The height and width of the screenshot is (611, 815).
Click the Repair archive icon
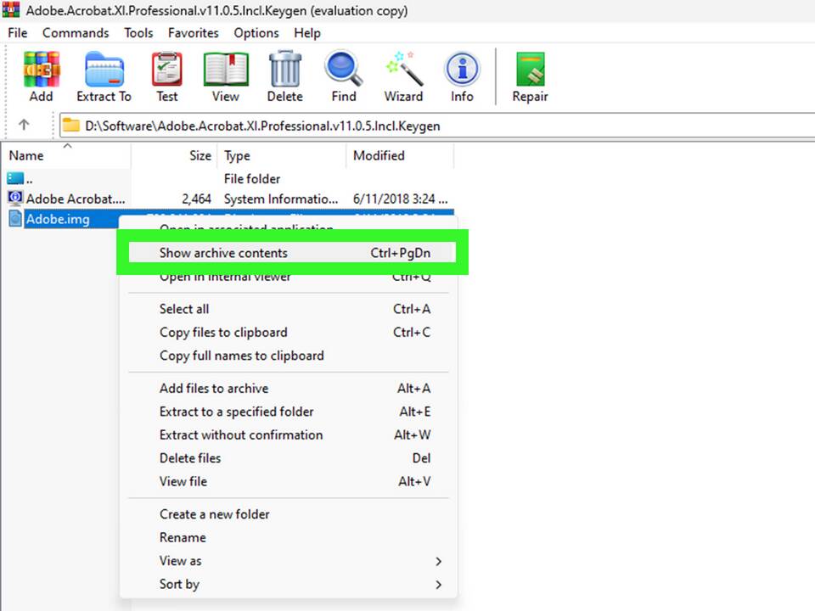click(x=530, y=76)
